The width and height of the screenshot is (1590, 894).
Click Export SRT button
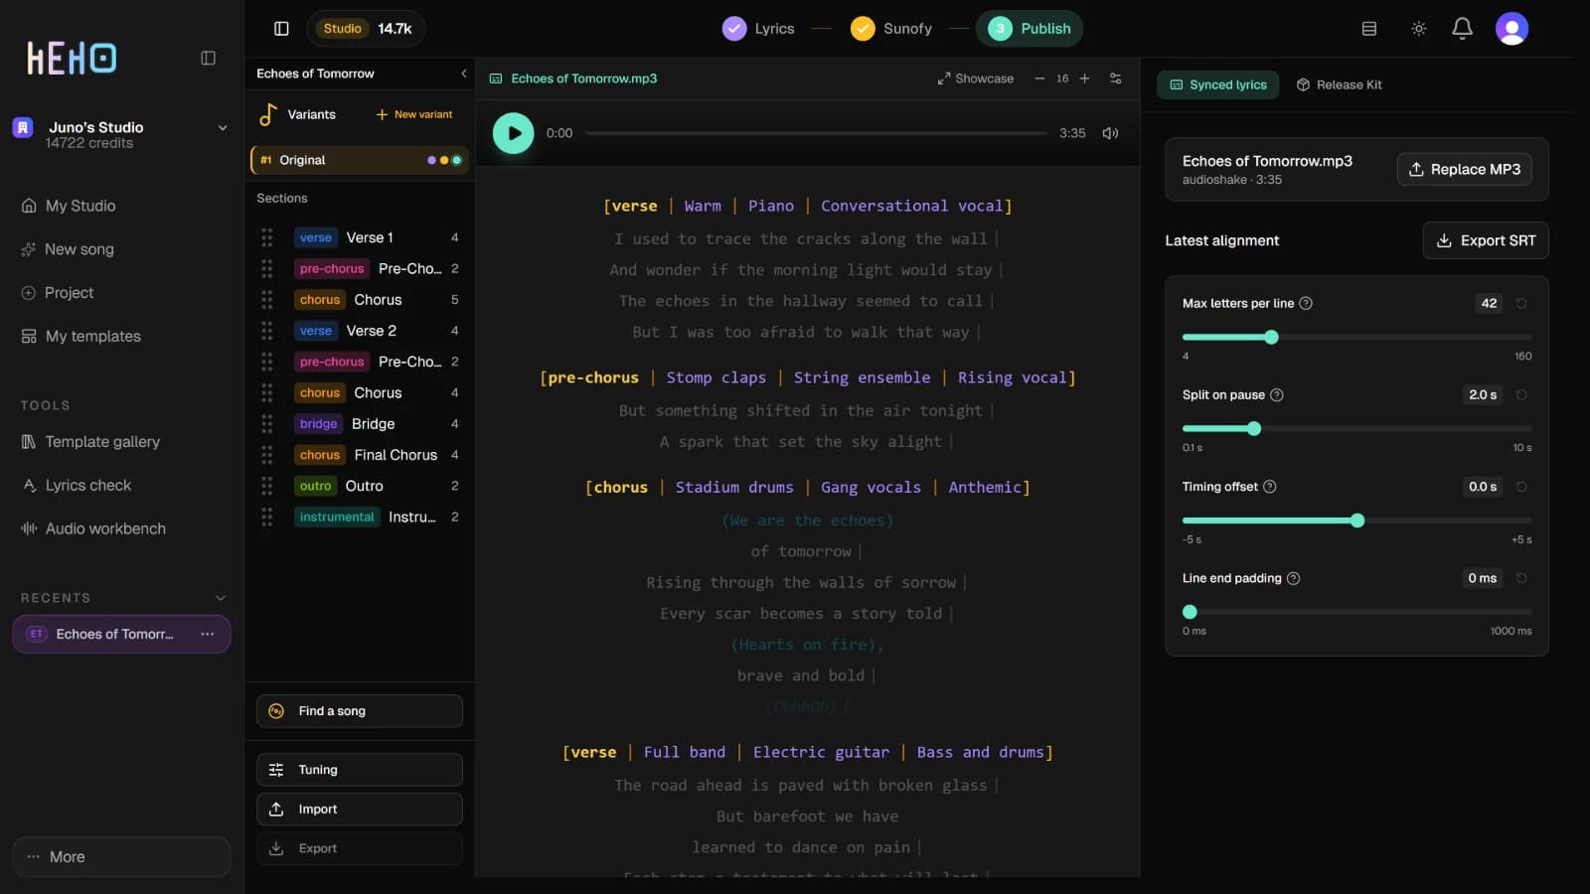click(x=1486, y=240)
